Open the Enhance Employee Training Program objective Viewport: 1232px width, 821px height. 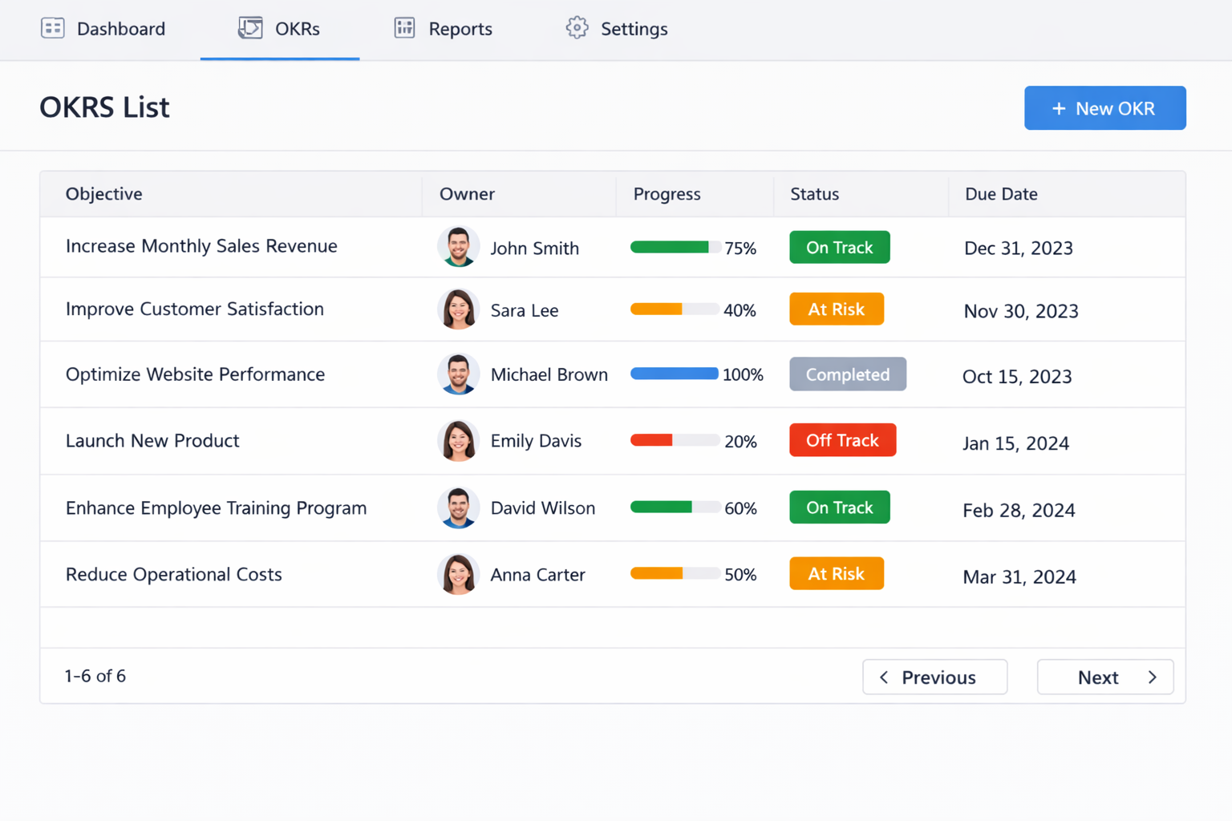coord(216,508)
